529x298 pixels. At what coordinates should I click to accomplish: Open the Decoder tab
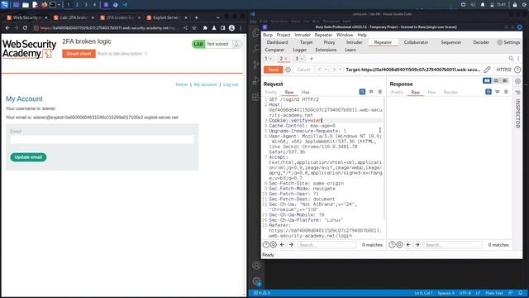[481, 42]
